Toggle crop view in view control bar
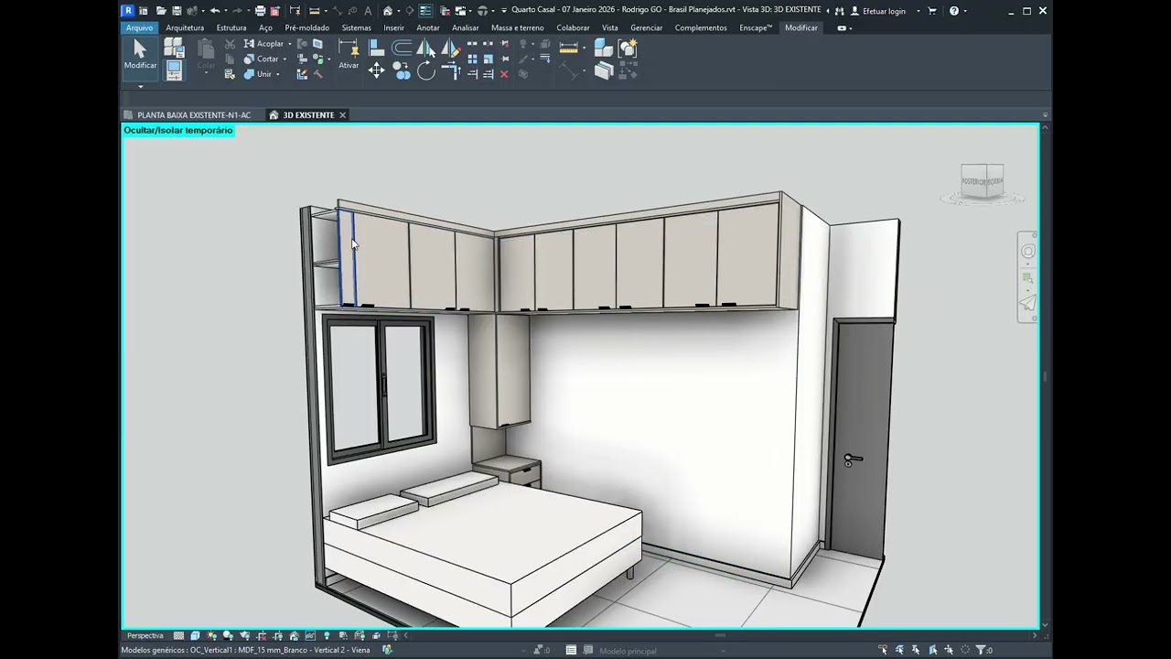 (x=263, y=635)
